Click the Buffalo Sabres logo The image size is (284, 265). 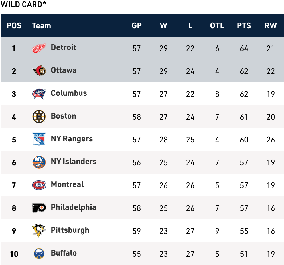click(x=39, y=254)
